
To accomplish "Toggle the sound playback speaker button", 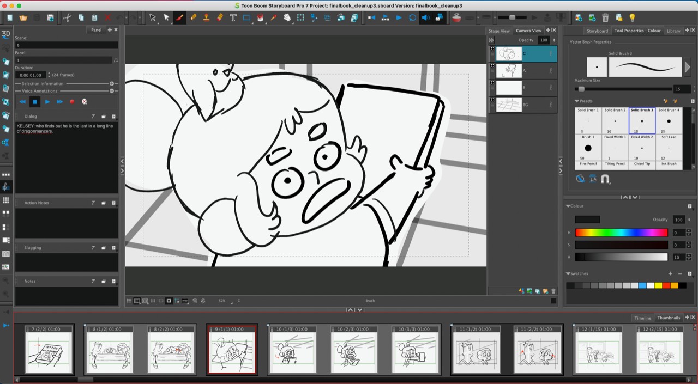I will (425, 17).
